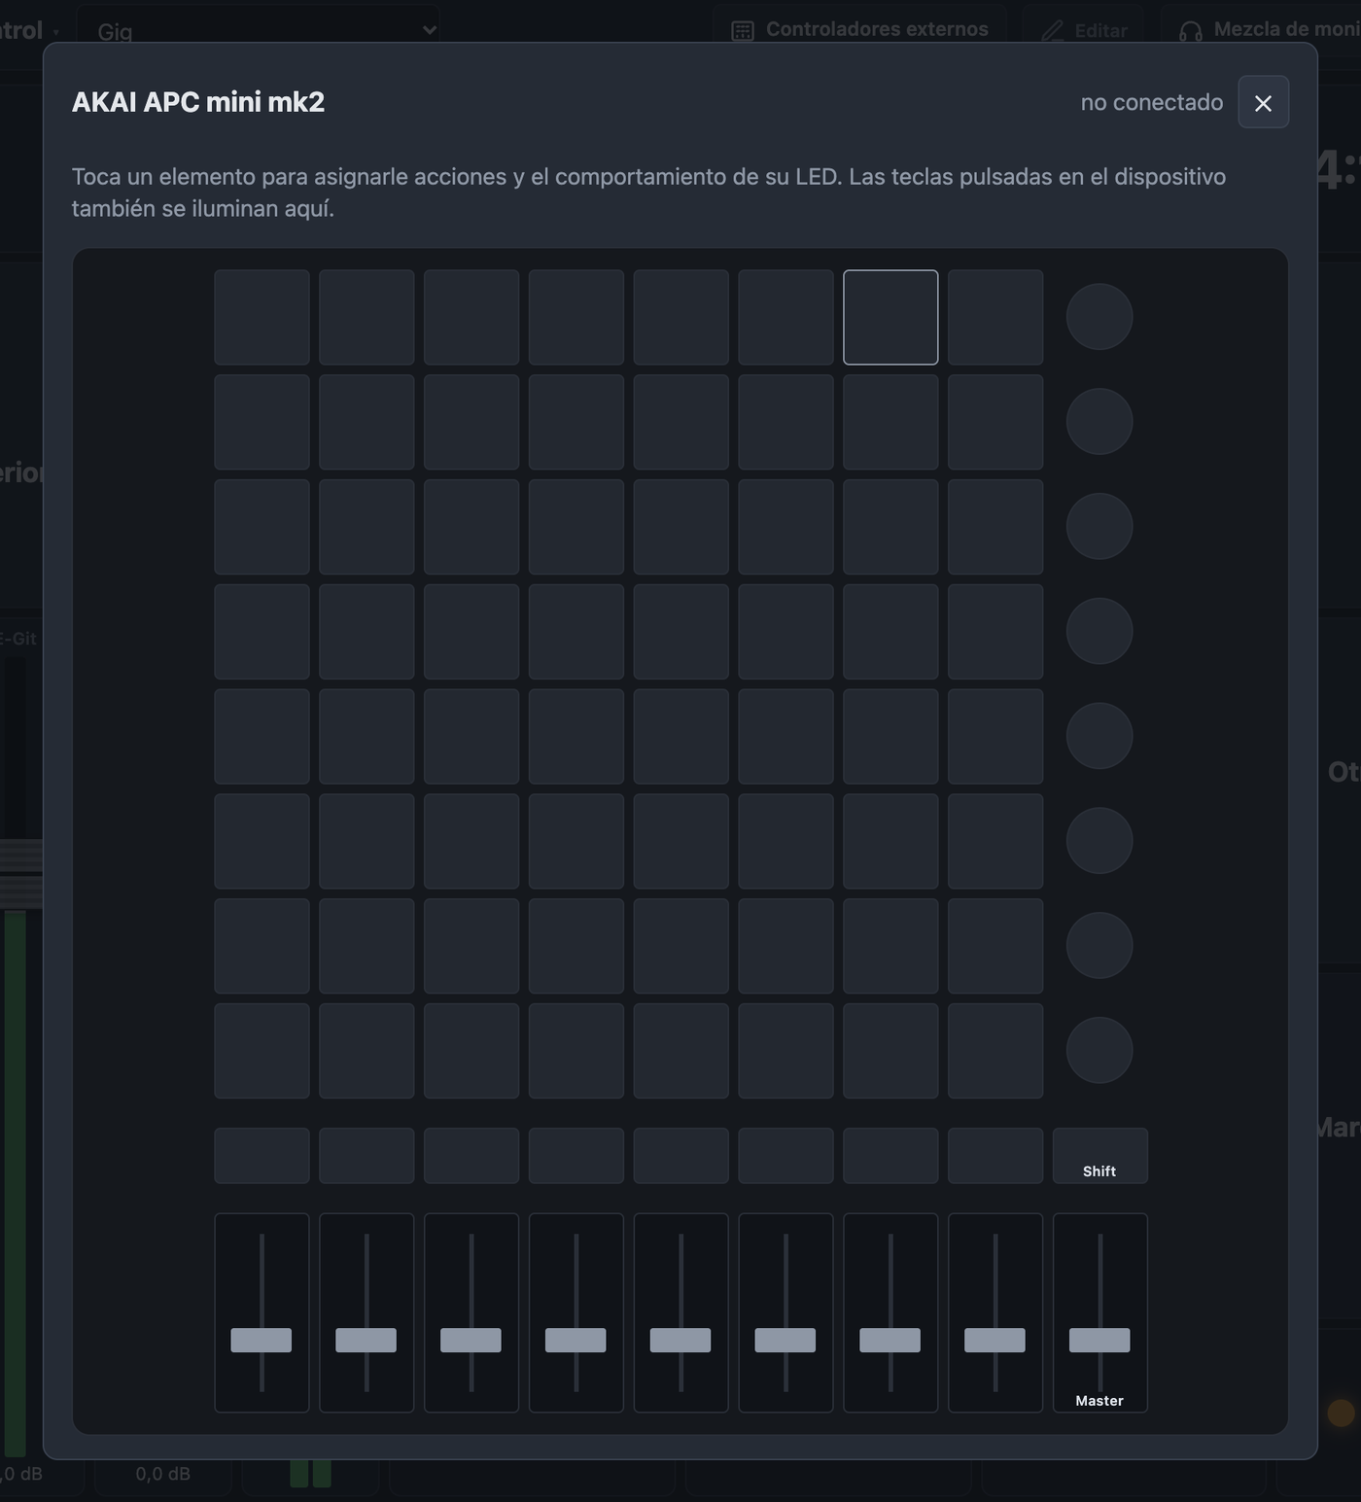This screenshot has width=1361, height=1502.
Task: Select the last pad in the bottom grid row
Action: point(995,1051)
